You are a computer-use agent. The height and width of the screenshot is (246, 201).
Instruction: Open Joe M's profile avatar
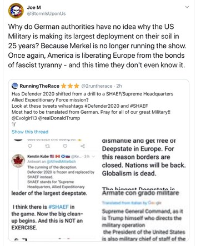pyautogui.click(x=16, y=11)
